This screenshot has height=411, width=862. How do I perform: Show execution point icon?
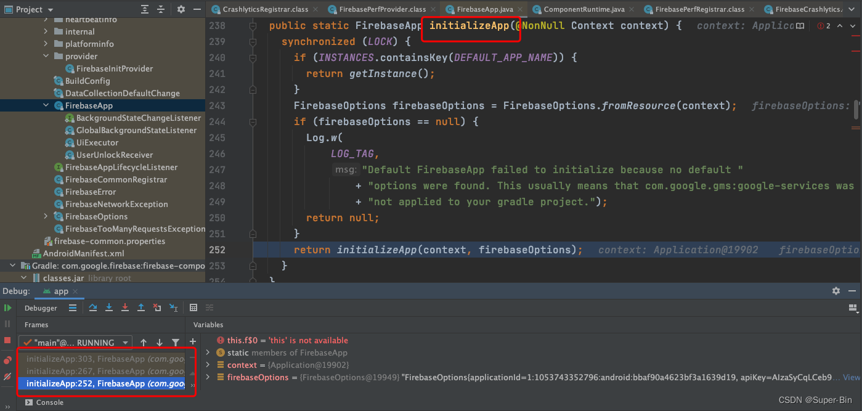tap(73, 307)
